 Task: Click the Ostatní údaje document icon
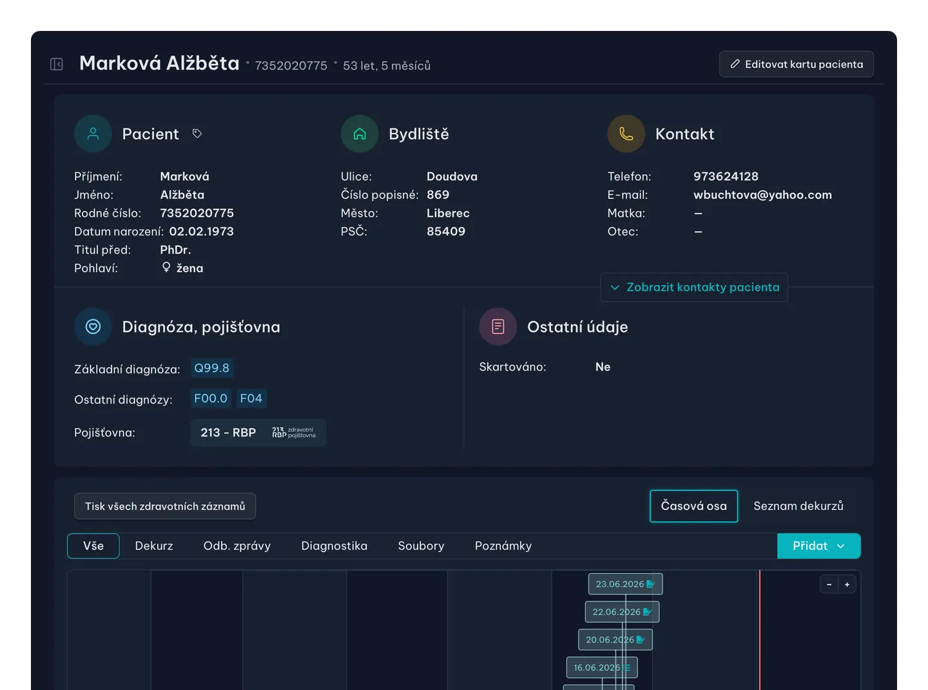click(498, 326)
